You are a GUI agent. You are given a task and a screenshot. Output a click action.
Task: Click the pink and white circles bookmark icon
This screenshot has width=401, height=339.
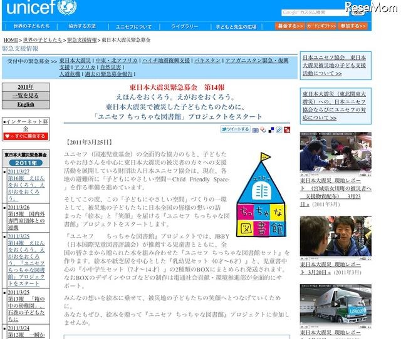pos(263,130)
